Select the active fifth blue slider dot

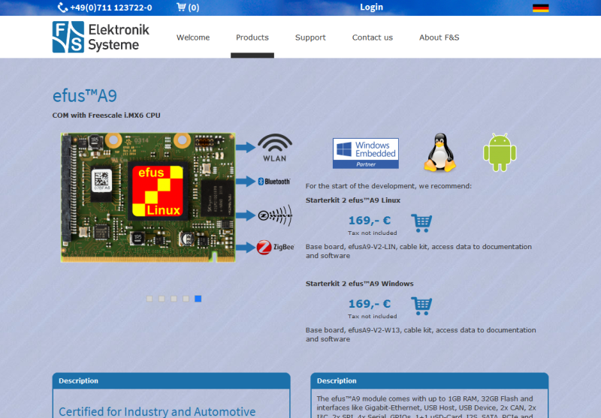198,299
